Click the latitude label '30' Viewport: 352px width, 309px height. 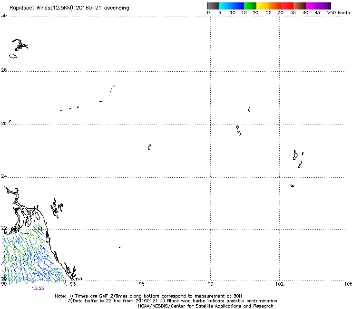[4, 16]
